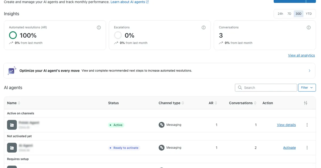Click the Optimize your AI agent's every move heading

coord(49,71)
